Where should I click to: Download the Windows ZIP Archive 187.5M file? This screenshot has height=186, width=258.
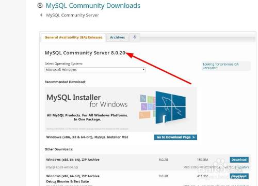239,160
